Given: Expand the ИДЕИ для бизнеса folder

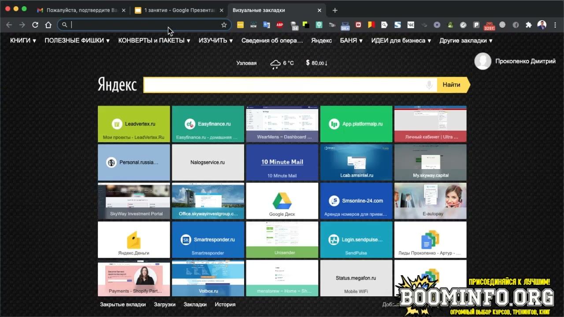Looking at the screenshot, I should tap(401, 41).
